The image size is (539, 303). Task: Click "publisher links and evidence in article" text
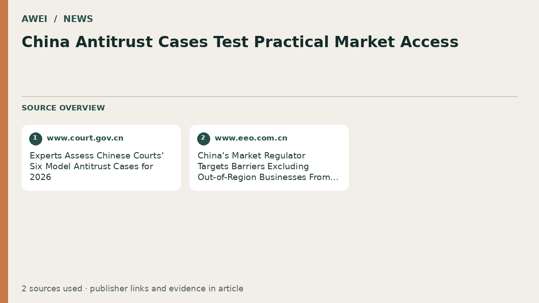167,289
